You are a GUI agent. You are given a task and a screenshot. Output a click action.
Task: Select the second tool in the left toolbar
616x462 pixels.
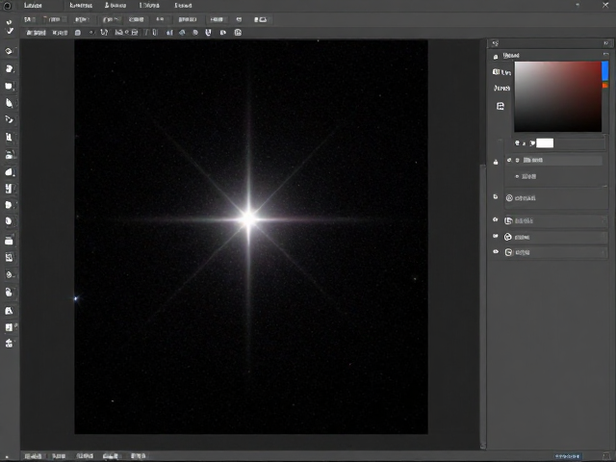(x=9, y=68)
